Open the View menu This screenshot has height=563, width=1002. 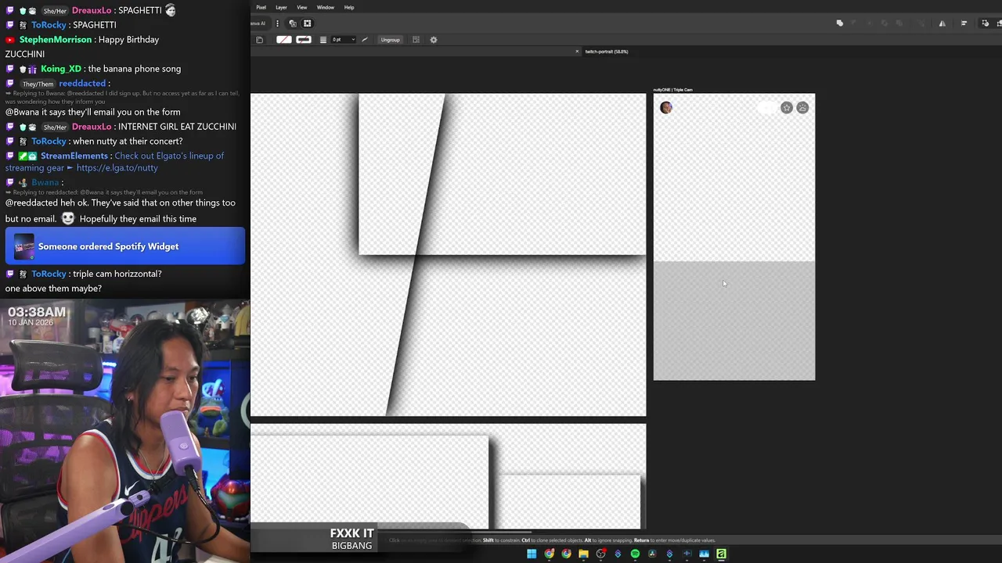pyautogui.click(x=301, y=7)
